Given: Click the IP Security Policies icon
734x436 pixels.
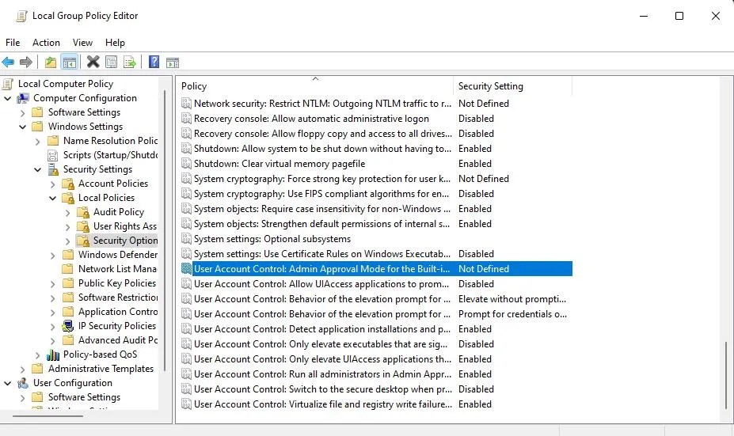Looking at the screenshot, I should pyautogui.click(x=68, y=326).
